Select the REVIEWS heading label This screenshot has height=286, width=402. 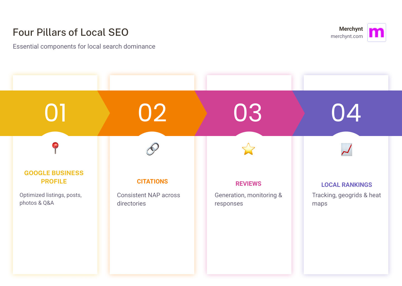tap(248, 183)
